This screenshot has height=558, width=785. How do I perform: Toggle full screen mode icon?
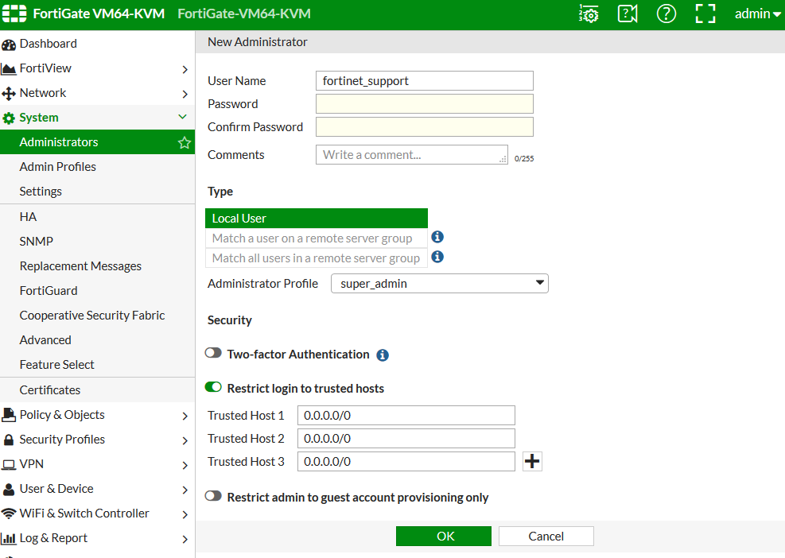pos(705,14)
